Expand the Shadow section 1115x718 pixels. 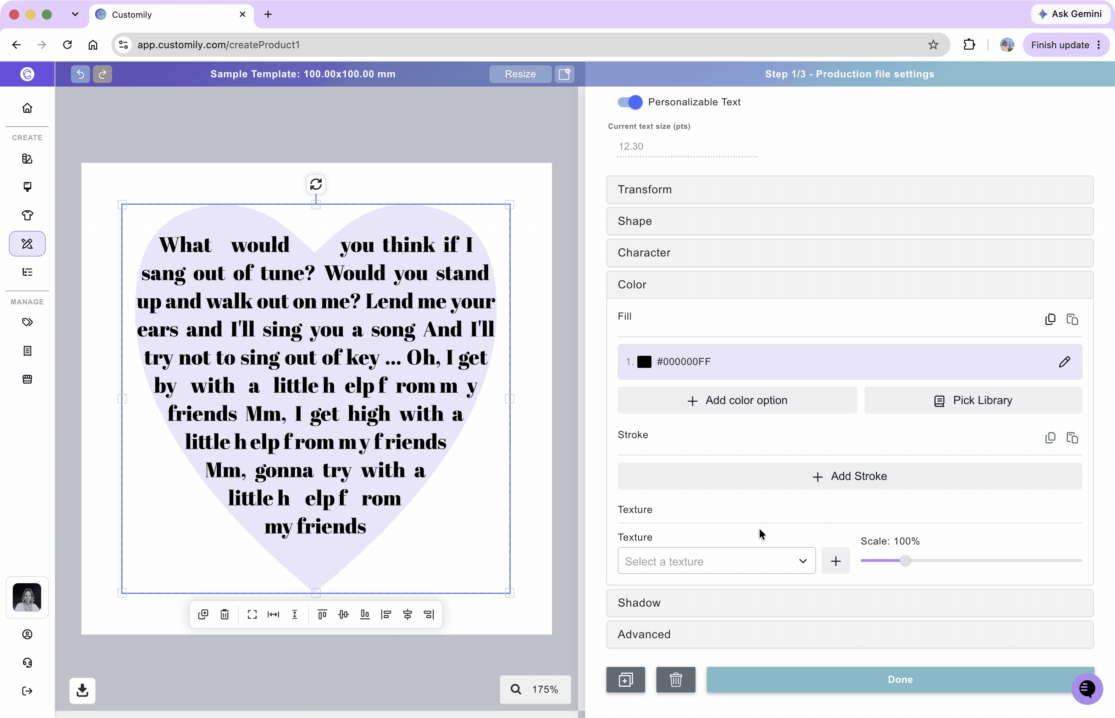tap(850, 603)
